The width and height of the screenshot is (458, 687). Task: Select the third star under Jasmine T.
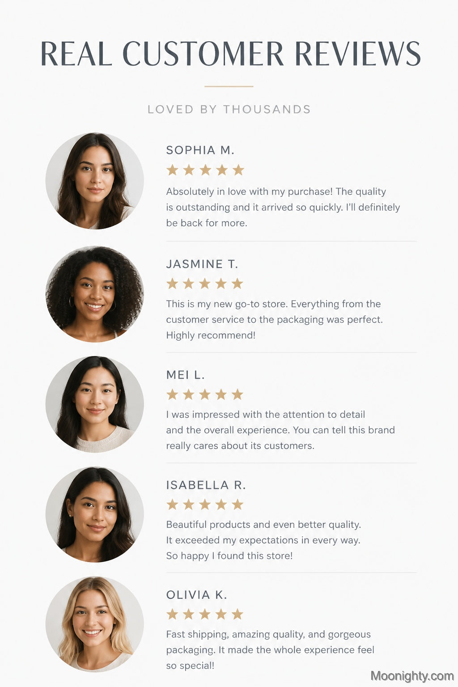tap(205, 284)
